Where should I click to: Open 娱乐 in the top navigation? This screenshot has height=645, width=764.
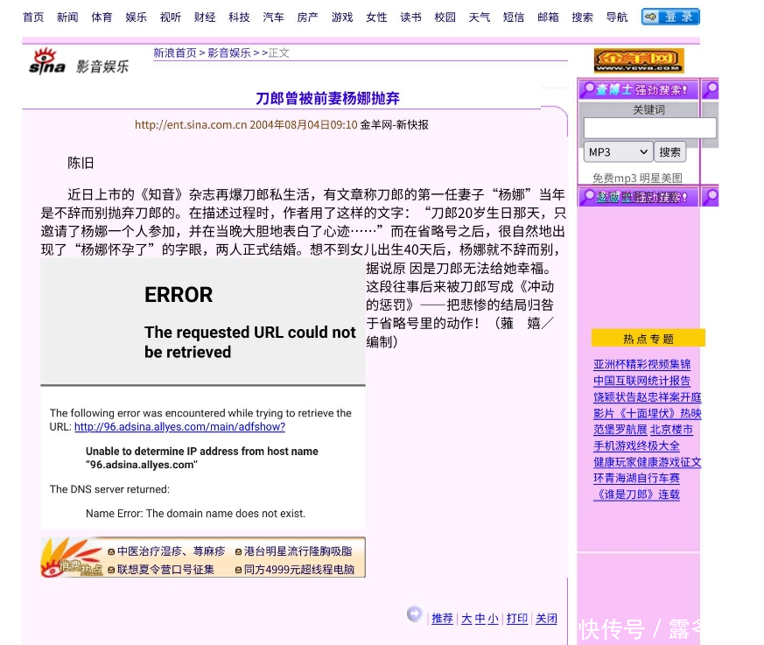(136, 18)
